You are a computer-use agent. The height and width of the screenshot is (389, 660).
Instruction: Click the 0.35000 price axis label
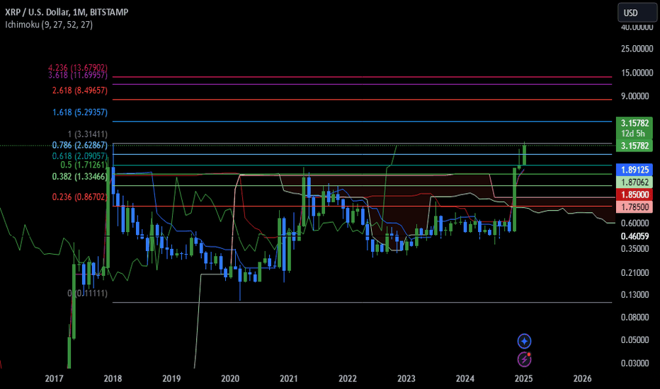(x=635, y=248)
